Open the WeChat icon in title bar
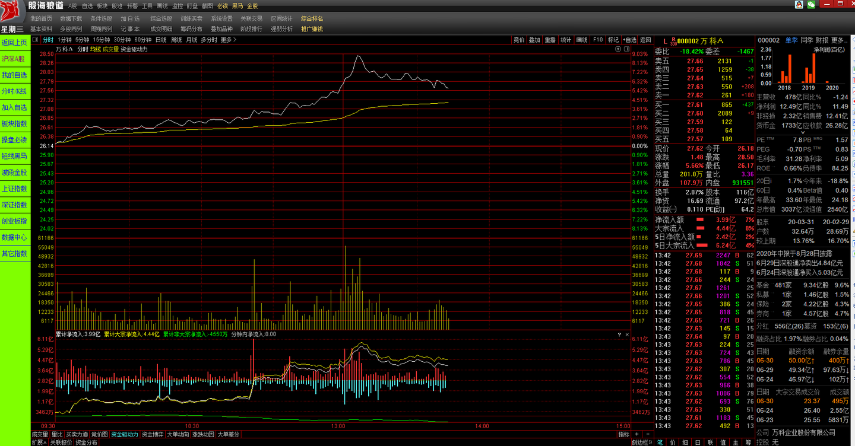Image resolution: width=855 pixels, height=446 pixels. coord(811,5)
